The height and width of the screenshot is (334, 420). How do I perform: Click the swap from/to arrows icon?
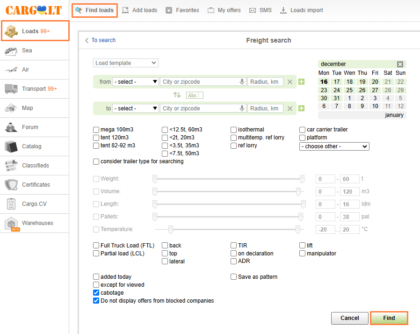point(177,95)
